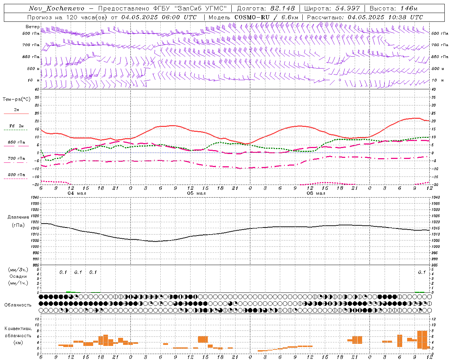Click the Ветер wind panel label

click(32, 27)
